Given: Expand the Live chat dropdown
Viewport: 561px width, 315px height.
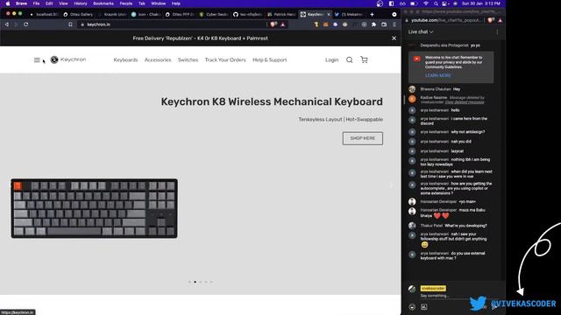Looking at the screenshot, I should [421, 31].
